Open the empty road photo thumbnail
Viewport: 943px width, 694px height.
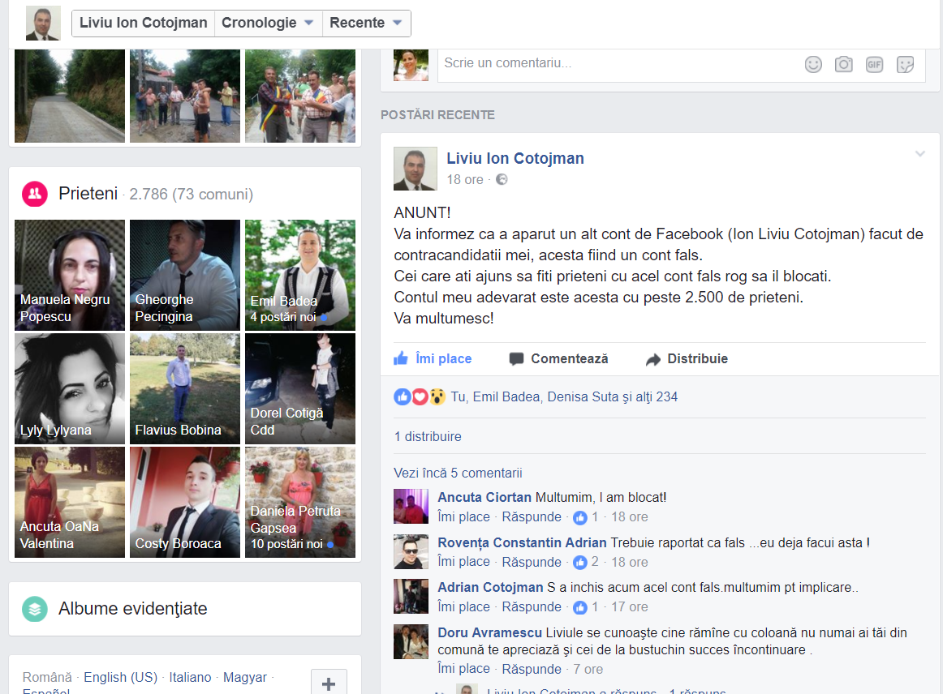coord(70,96)
